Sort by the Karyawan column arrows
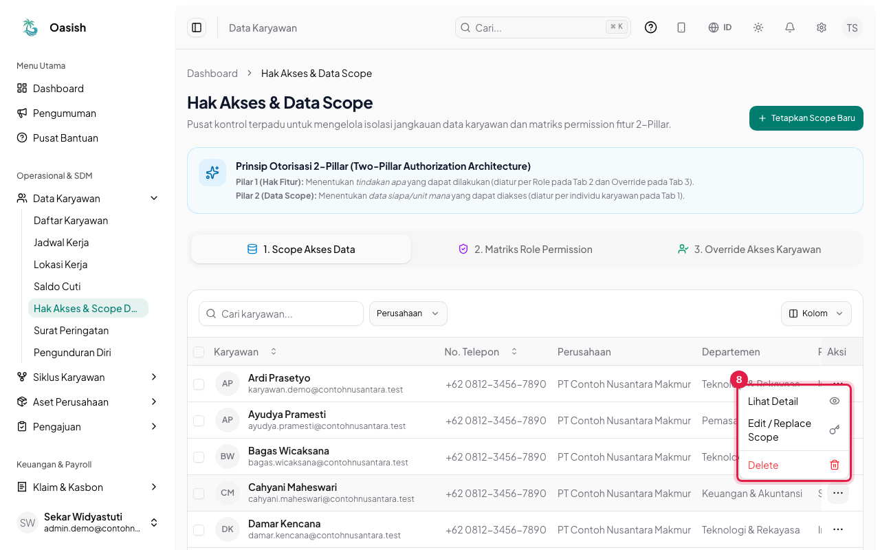Viewport: 880px width, 550px height. (x=273, y=351)
